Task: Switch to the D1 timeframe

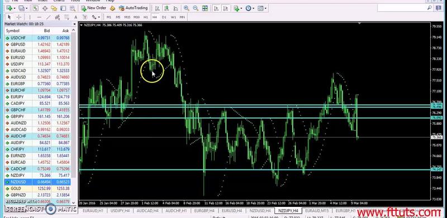Action: pyautogui.click(x=164, y=17)
